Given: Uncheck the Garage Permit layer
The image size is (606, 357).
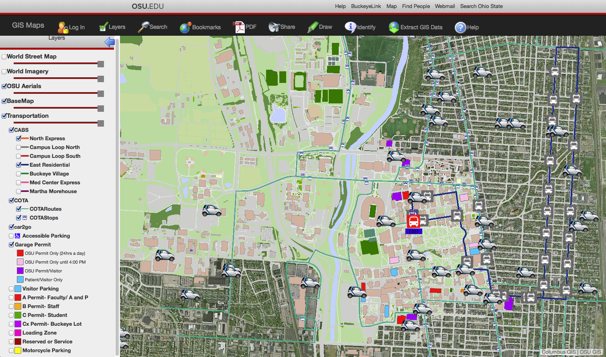Looking at the screenshot, I should click(11, 245).
